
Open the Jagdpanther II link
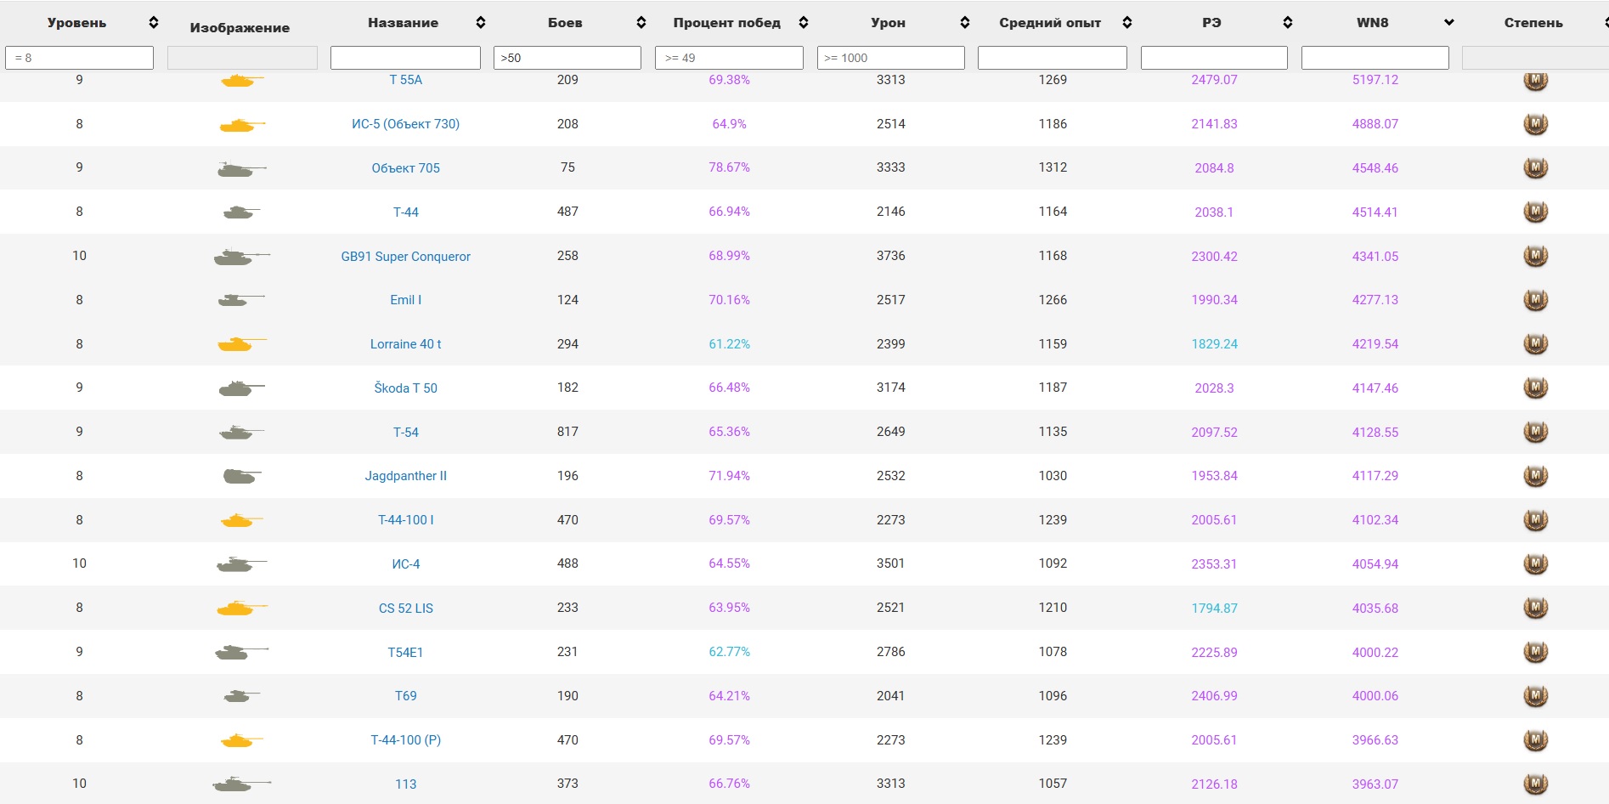[406, 476]
